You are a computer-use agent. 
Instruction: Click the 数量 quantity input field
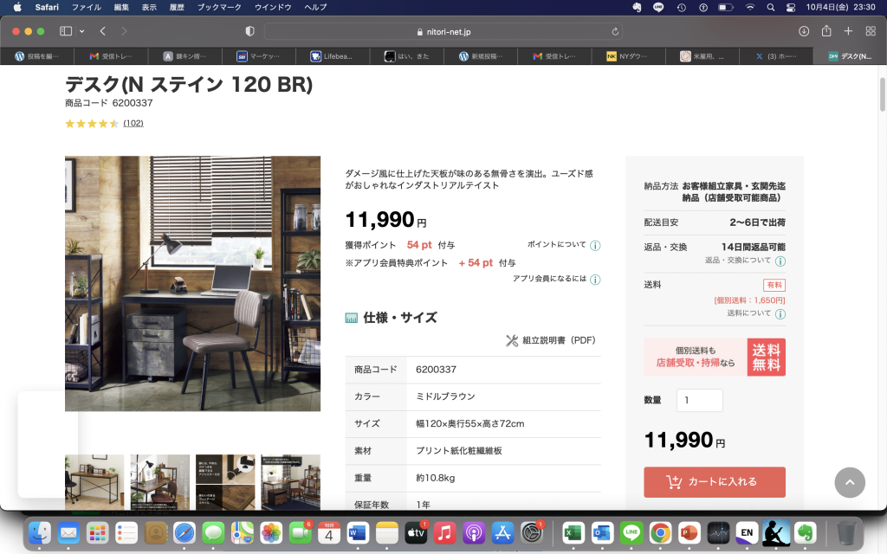point(699,400)
